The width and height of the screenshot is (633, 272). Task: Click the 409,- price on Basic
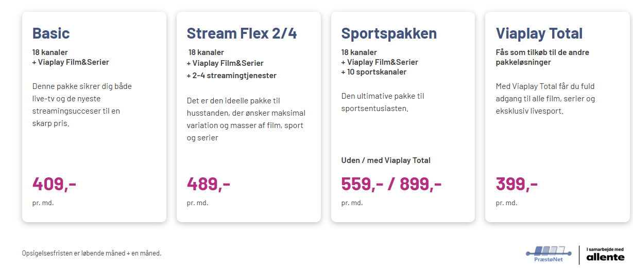pos(54,184)
